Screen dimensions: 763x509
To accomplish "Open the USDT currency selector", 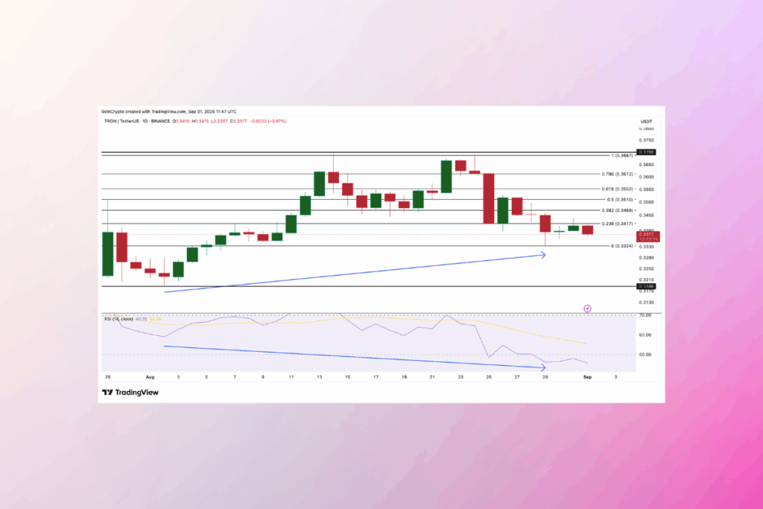I will point(645,121).
